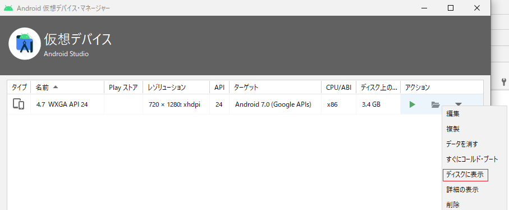
Task: Maximize the device manager window
Action: (451, 8)
